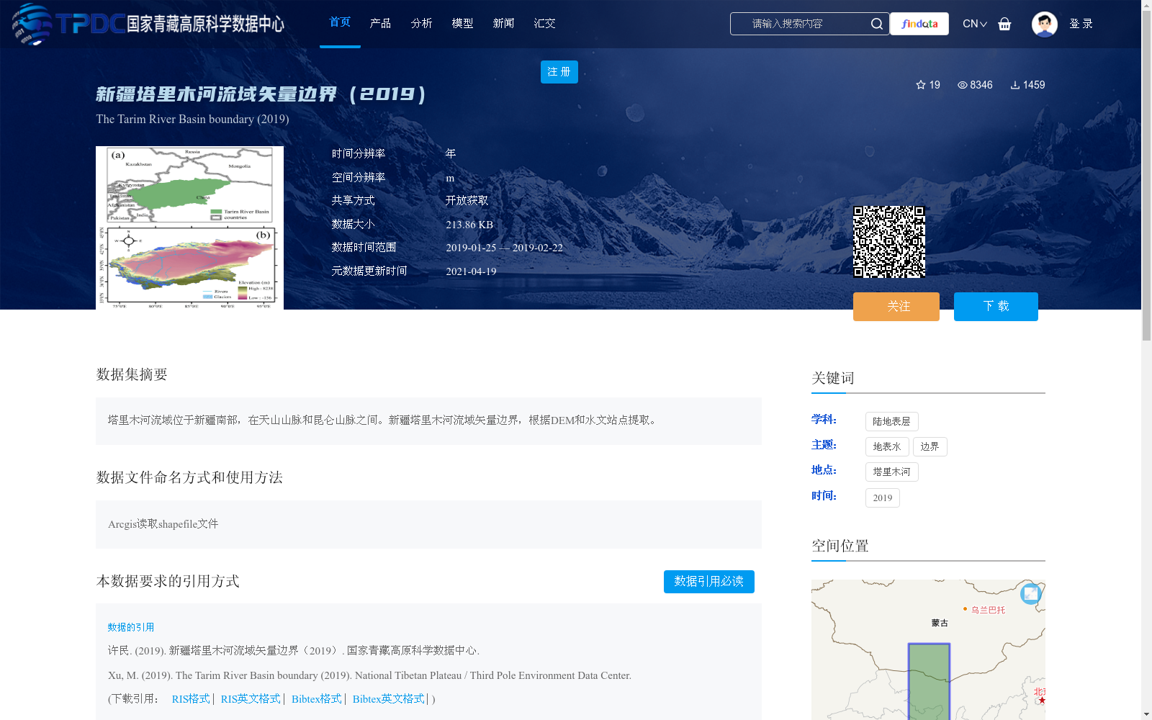Image resolution: width=1152 pixels, height=720 pixels.
Task: Download citation in RIS格式
Action: point(191,699)
